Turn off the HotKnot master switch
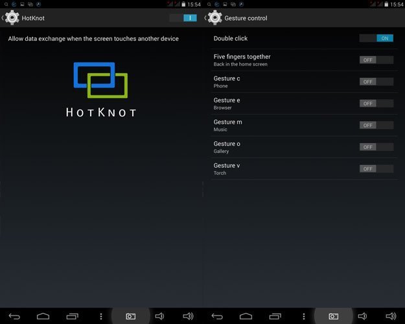405x324 pixels. point(183,18)
